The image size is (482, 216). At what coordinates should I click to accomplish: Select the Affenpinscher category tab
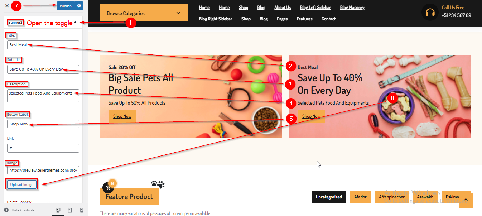coord(392,197)
